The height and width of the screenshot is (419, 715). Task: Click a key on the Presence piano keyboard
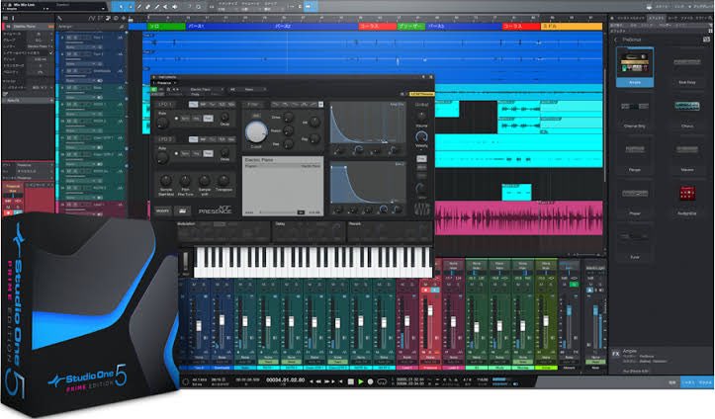click(313, 262)
